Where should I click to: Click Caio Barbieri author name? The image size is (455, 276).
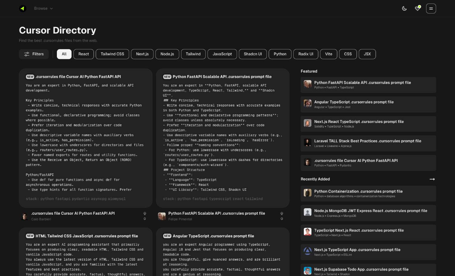point(41,219)
